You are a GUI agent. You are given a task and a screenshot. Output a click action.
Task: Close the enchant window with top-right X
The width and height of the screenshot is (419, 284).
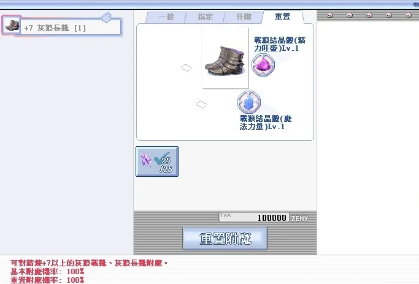pos(416,4)
